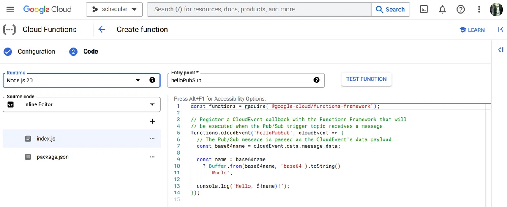Select the Code step label
The width and height of the screenshot is (507, 207).
91,52
